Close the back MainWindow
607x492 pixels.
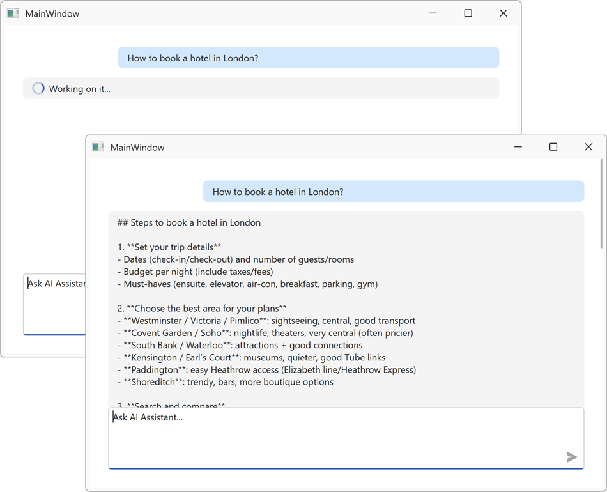pyautogui.click(x=503, y=13)
